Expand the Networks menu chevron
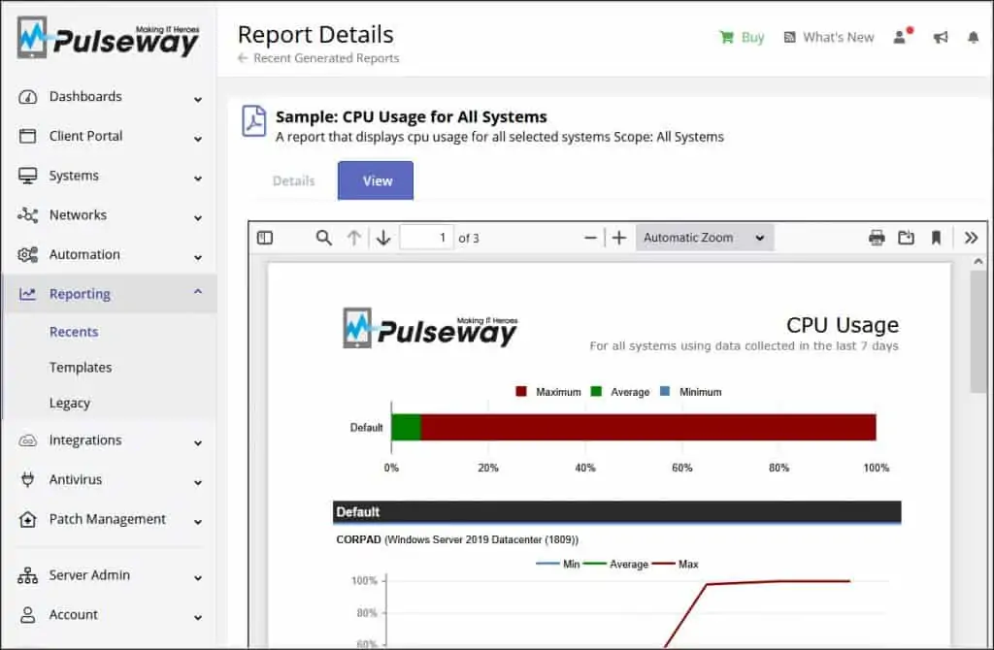This screenshot has height=650, width=994. 198,218
